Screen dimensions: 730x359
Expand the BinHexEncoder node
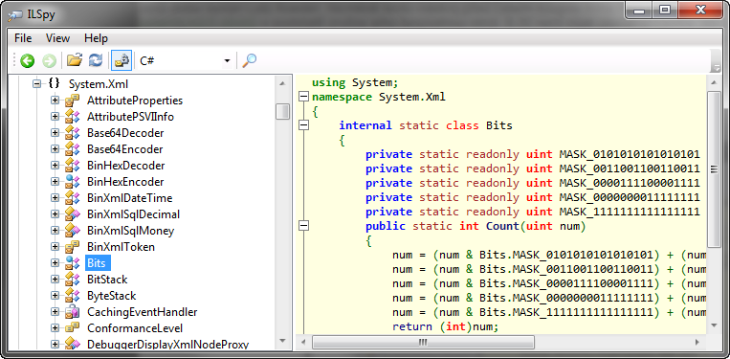(55, 182)
